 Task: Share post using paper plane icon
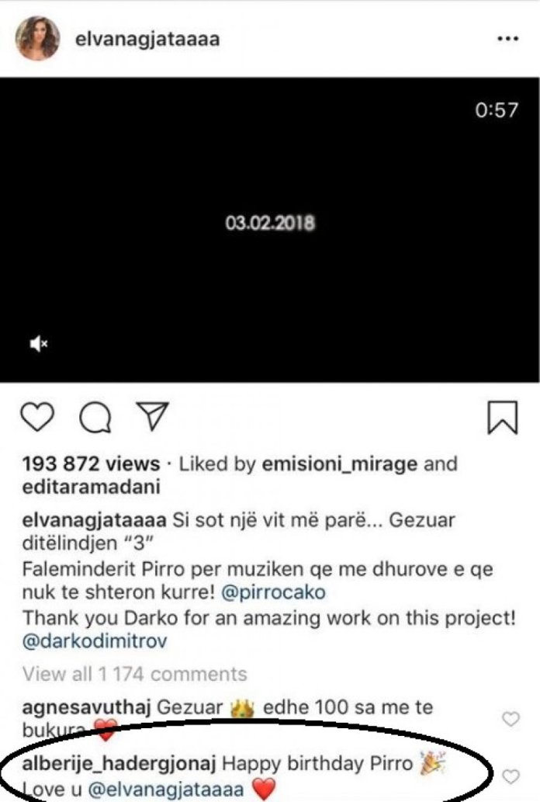(151, 418)
